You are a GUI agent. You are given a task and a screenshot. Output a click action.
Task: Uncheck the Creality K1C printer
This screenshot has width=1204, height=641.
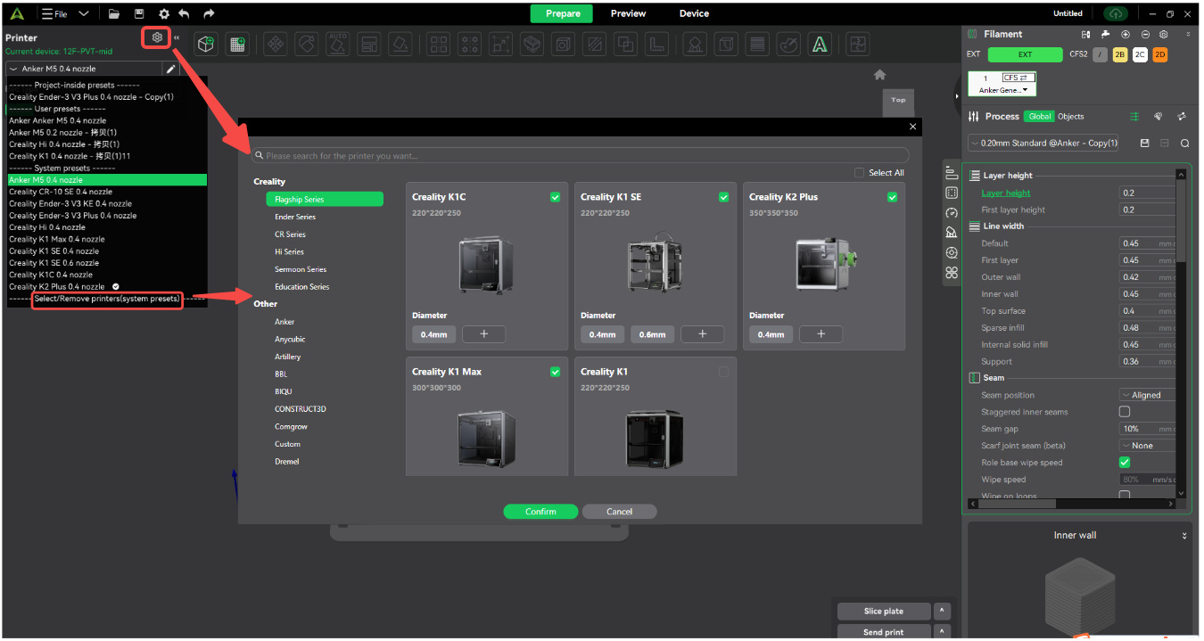coord(556,197)
